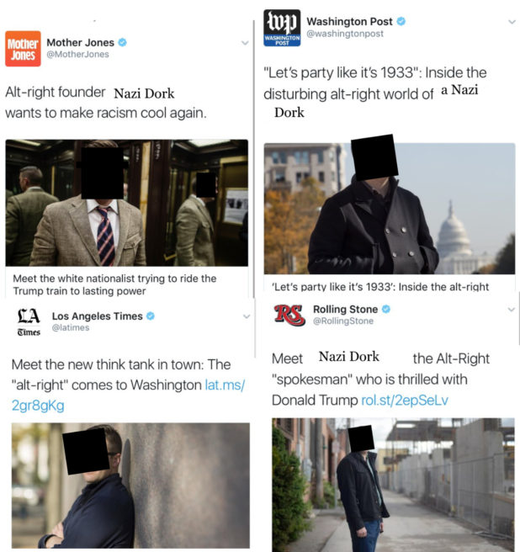Expand Rolling Stone tweet options chevron
This screenshot has height=552, width=520.
512,310
